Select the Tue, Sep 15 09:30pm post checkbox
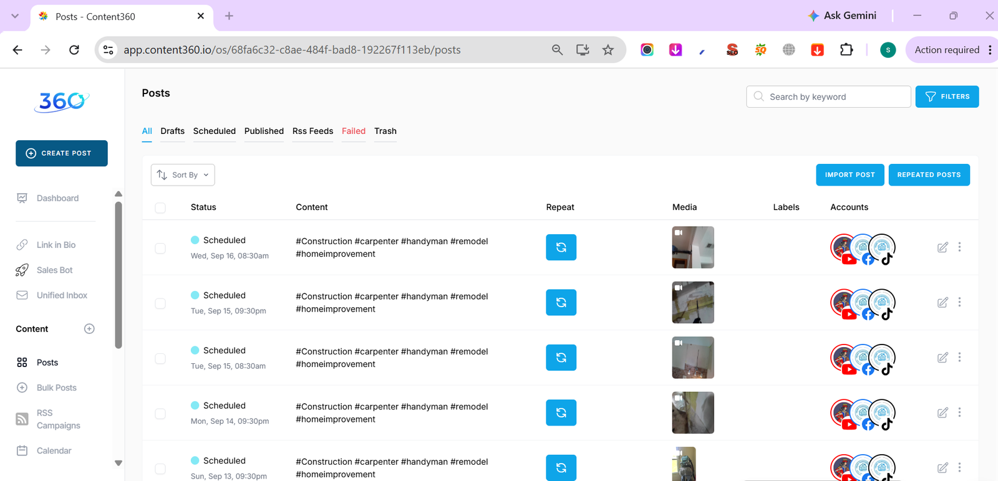998x481 pixels. pyautogui.click(x=160, y=303)
